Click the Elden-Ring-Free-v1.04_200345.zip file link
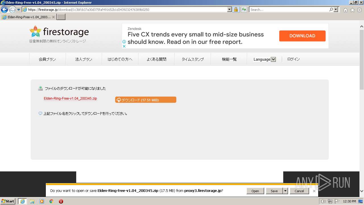Viewport: 364px width, 205px height. point(70,99)
